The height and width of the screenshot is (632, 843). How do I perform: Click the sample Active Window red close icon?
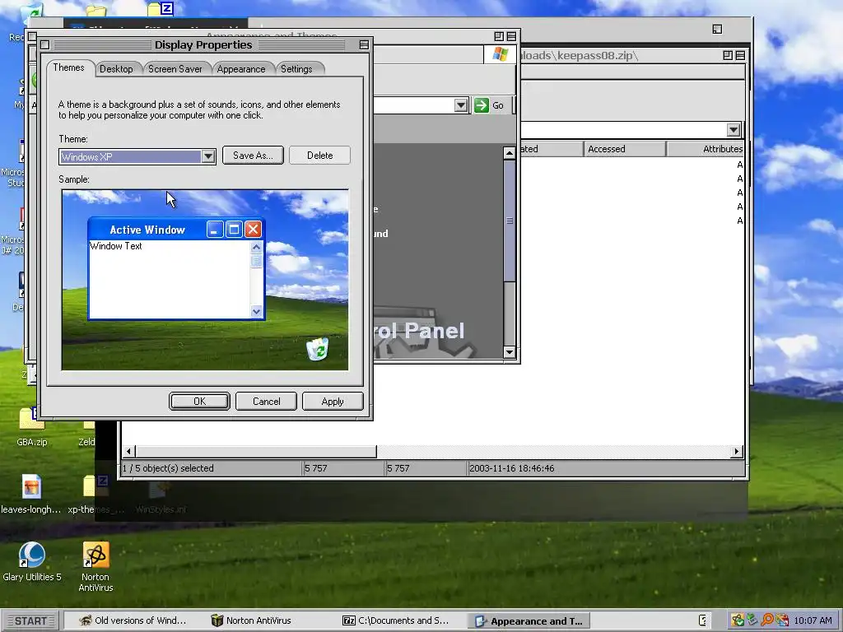pyautogui.click(x=254, y=230)
